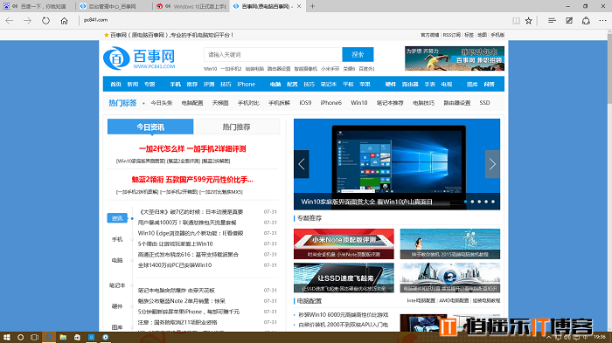The width and height of the screenshot is (612, 343).
Task: Open the Win10 hot tag link
Action: click(359, 103)
